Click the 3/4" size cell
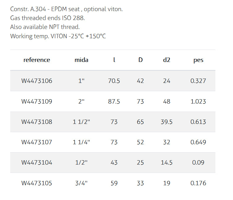This screenshot has width=233, height=200. (x=81, y=183)
